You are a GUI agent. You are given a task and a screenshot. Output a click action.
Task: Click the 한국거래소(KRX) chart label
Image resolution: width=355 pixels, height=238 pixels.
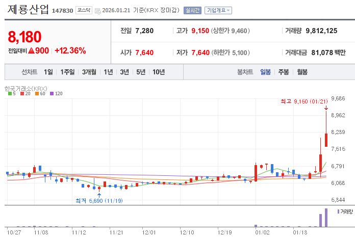coord(26,89)
